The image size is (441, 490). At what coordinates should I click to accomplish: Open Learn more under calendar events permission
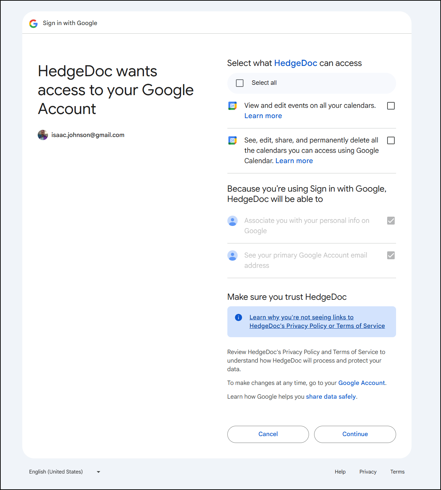click(263, 116)
